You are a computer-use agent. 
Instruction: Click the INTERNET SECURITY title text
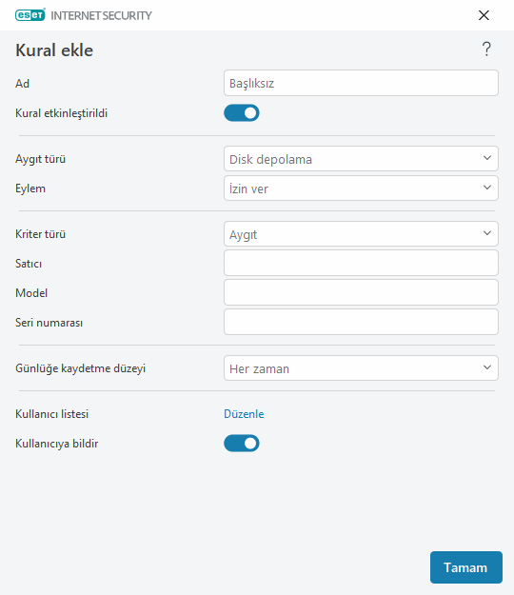[101, 15]
